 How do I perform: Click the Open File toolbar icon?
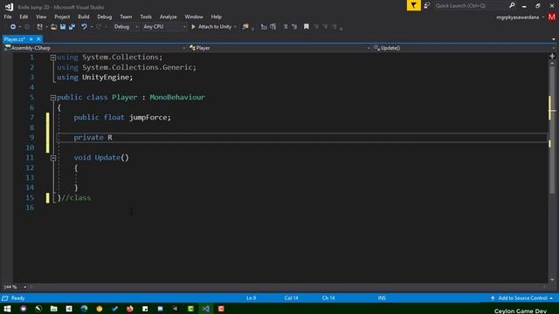tap(53, 27)
